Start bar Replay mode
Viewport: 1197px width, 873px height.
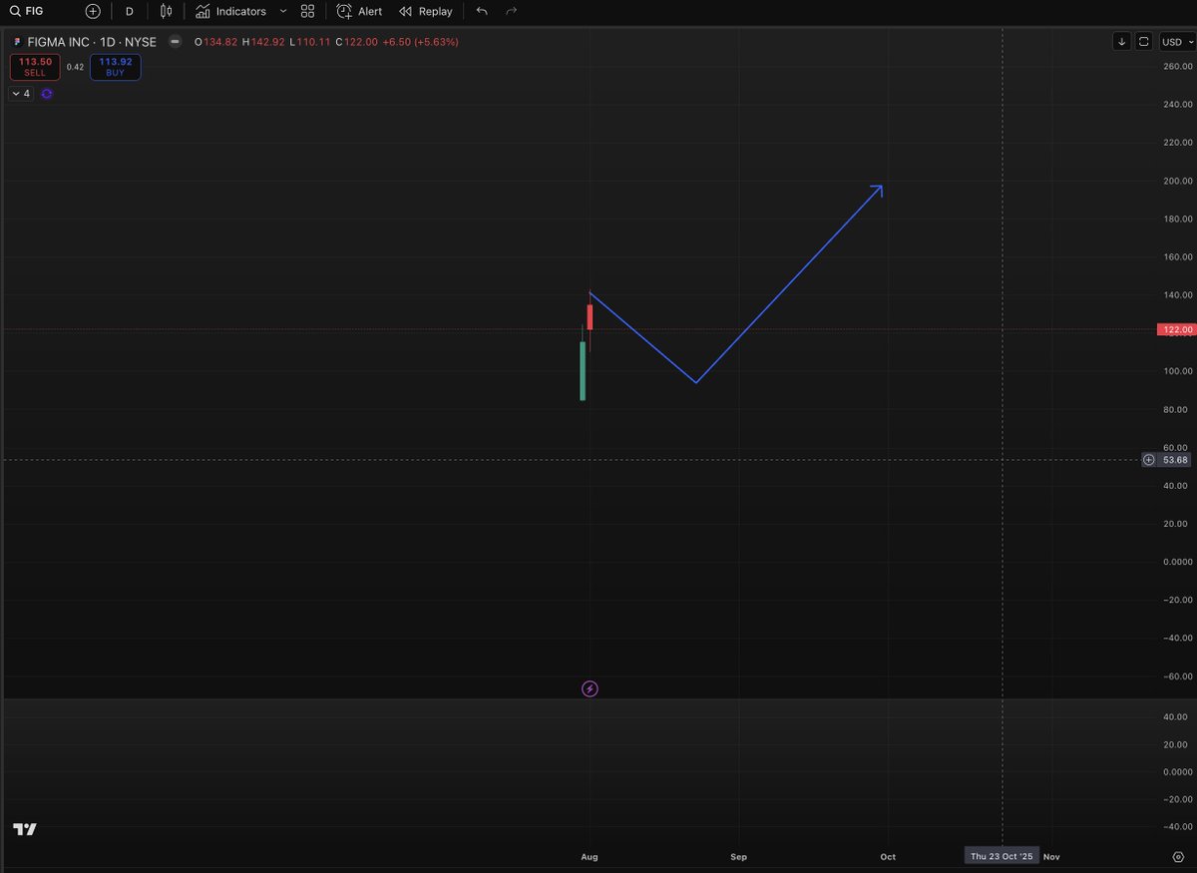(426, 11)
